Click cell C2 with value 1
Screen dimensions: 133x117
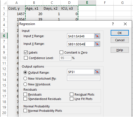(52, 14)
